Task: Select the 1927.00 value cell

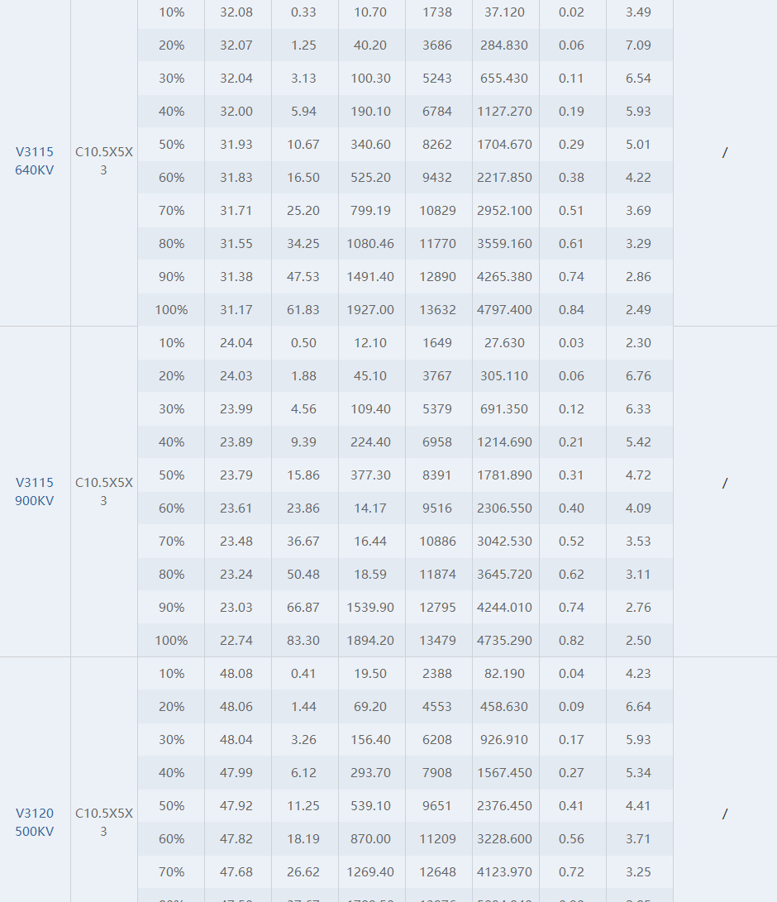Action: (370, 310)
